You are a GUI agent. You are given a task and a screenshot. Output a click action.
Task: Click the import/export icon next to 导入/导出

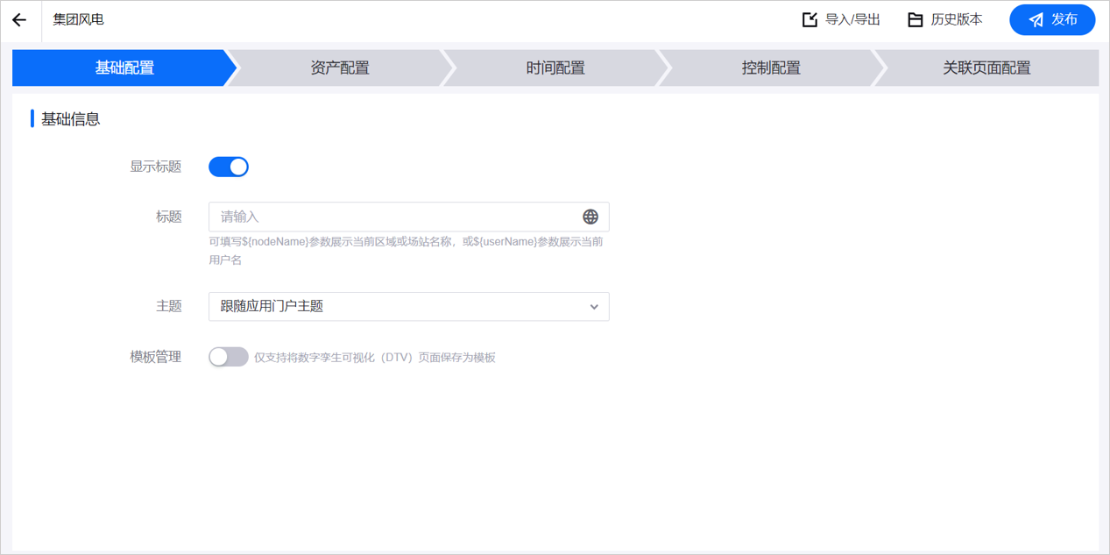[810, 20]
